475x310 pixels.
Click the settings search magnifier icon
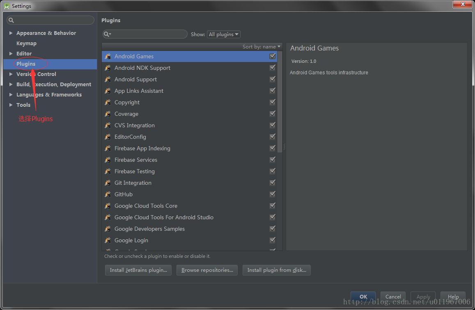tap(11, 20)
